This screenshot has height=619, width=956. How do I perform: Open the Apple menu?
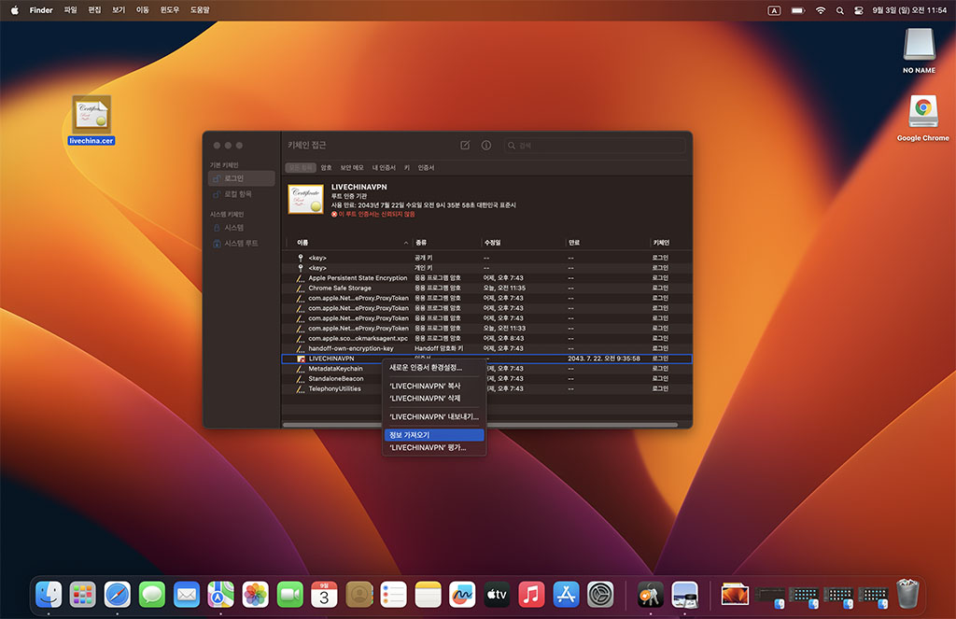15,9
